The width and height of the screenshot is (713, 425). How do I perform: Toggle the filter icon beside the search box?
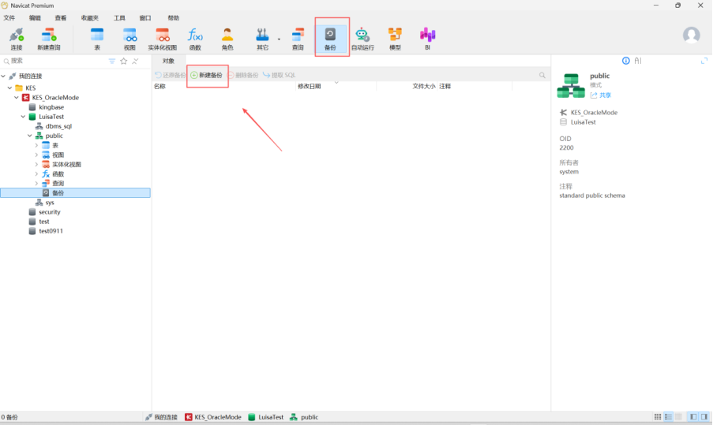tap(111, 61)
